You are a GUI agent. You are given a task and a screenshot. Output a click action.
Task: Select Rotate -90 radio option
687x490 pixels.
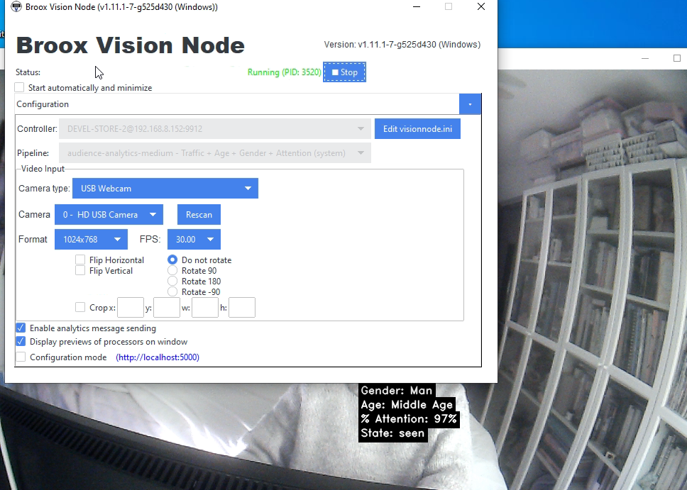coord(172,291)
